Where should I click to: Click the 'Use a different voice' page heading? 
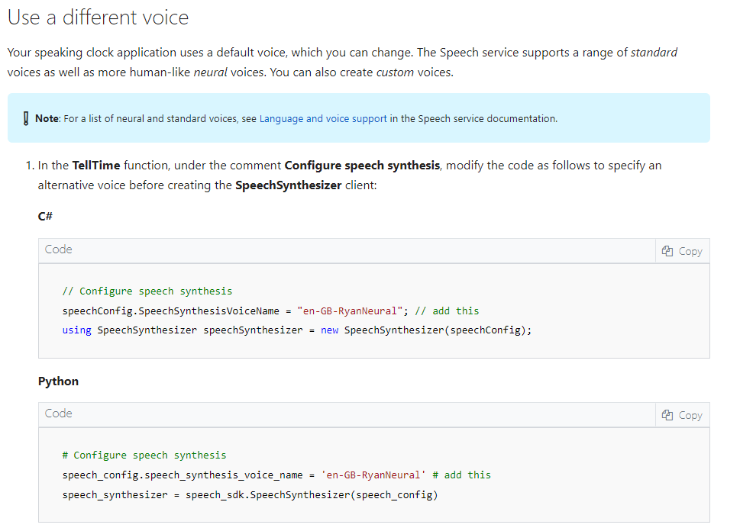coord(97,17)
